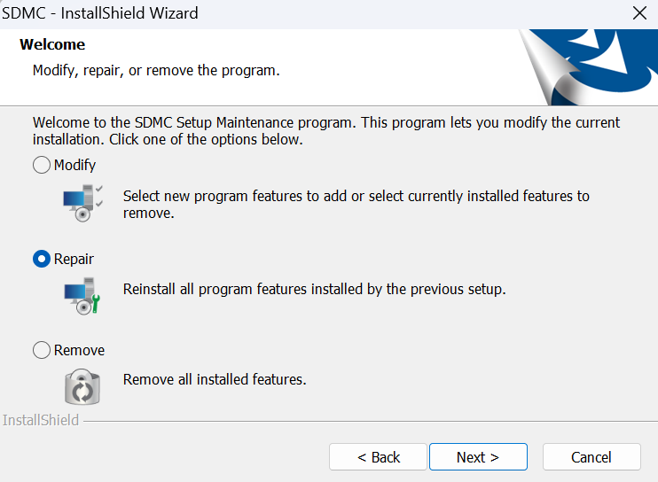Image resolution: width=658 pixels, height=482 pixels.
Task: Close the InstallShield Wizard window
Action: pyautogui.click(x=639, y=13)
